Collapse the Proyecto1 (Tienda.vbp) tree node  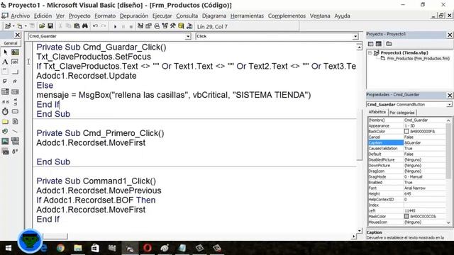(x=370, y=53)
